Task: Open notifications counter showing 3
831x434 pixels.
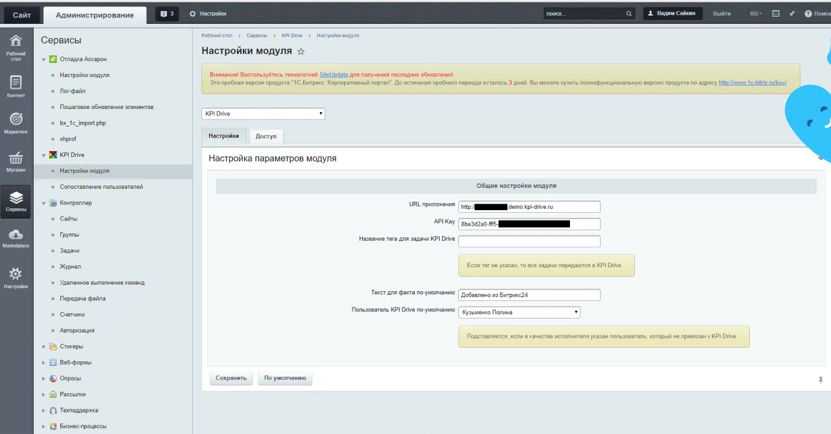Action: (x=167, y=14)
